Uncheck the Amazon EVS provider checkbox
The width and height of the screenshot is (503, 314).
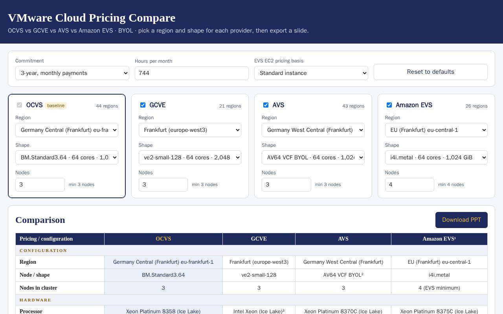[x=389, y=105]
